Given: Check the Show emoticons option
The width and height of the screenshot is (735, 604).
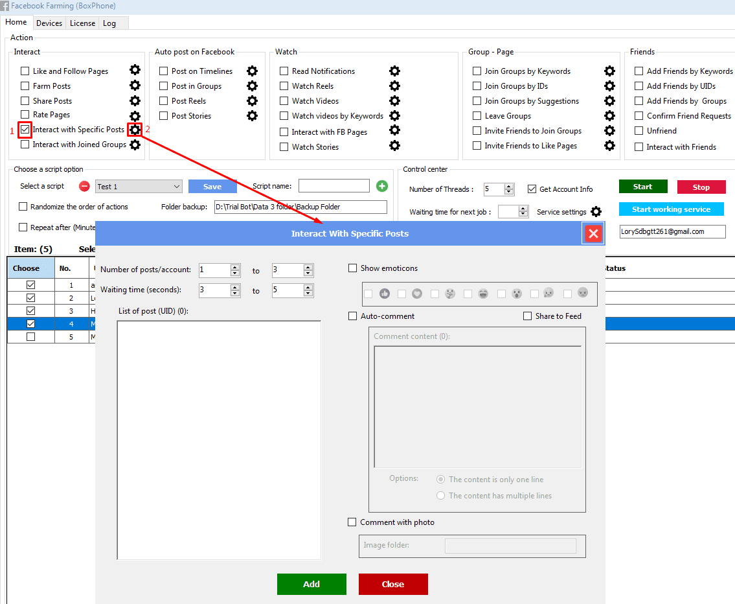Looking at the screenshot, I should (352, 268).
